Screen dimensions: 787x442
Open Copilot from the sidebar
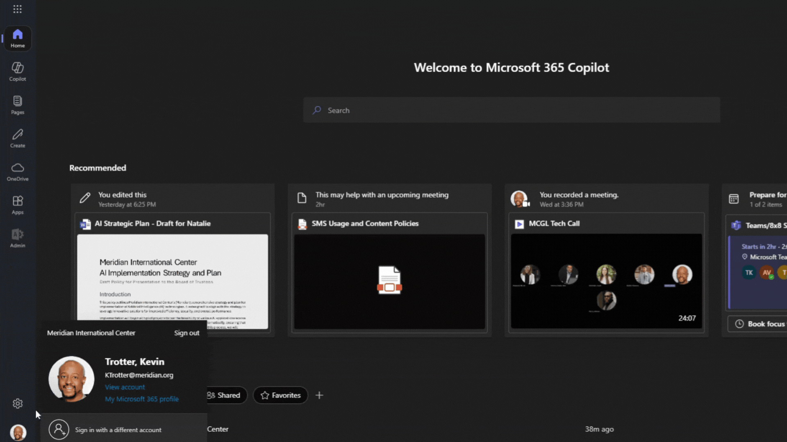tap(18, 71)
